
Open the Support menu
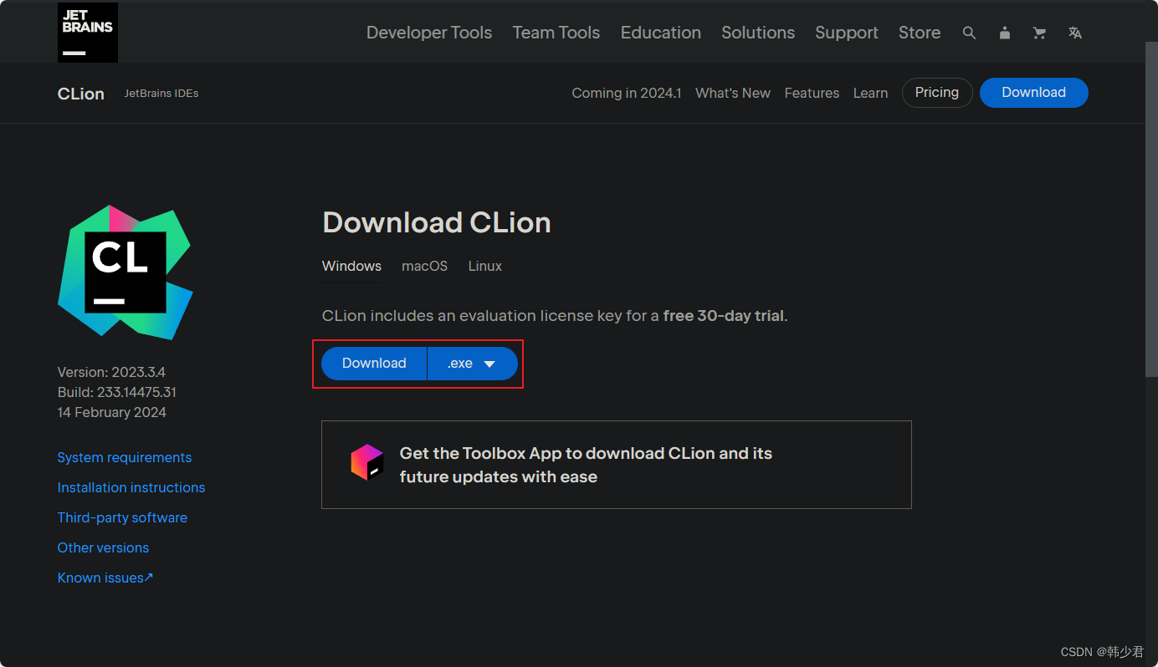point(847,33)
